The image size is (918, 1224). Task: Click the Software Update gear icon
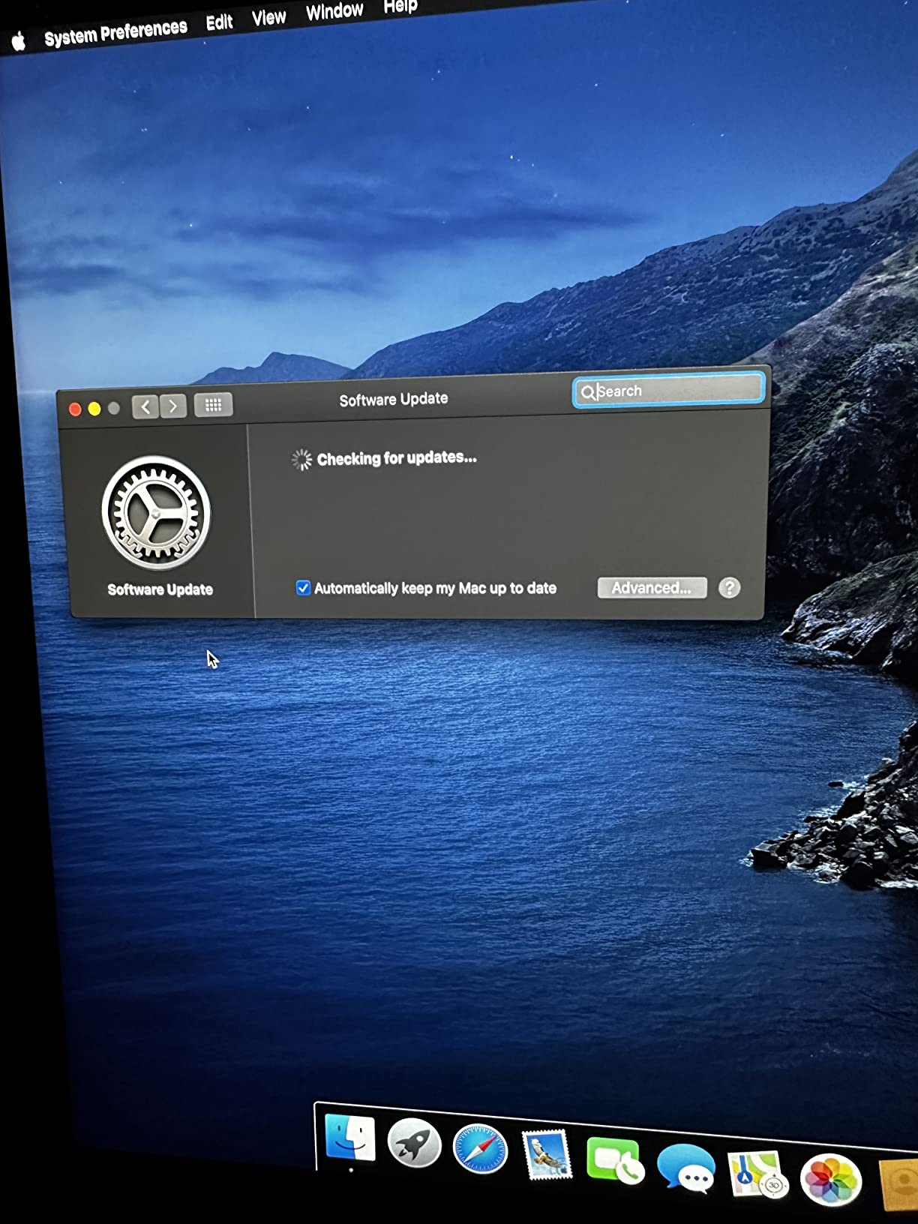click(156, 514)
